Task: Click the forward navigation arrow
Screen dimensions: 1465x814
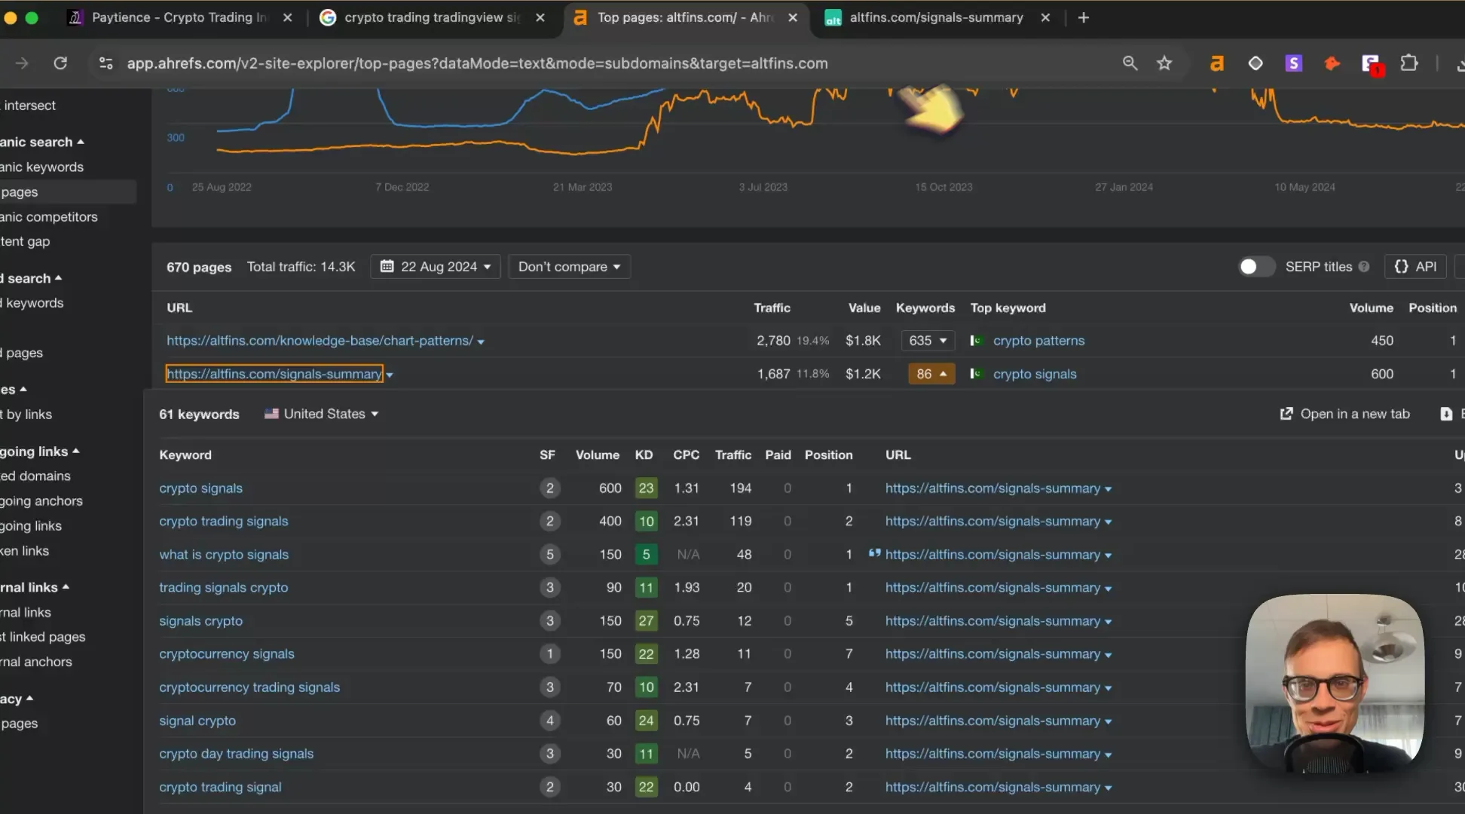Action: click(x=22, y=63)
